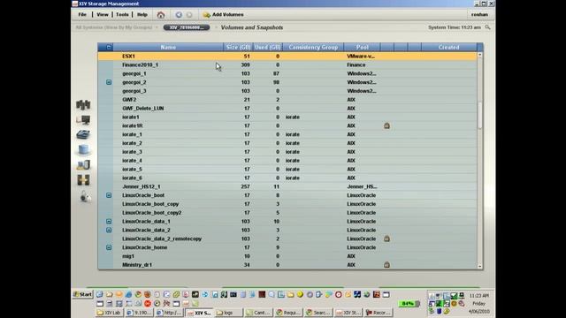The height and width of the screenshot is (318, 566).
Task: Click the Home icon in toolbar
Action: coord(161,15)
